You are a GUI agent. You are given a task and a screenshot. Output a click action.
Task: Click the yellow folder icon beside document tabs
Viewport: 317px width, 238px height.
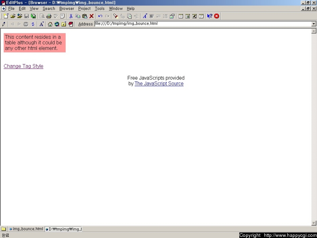(x=4, y=229)
